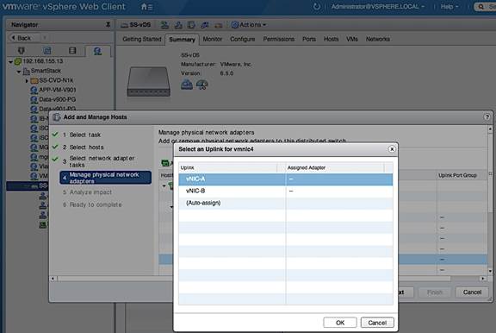
Task: Click the network health icon in Summary
Action: 202,85
